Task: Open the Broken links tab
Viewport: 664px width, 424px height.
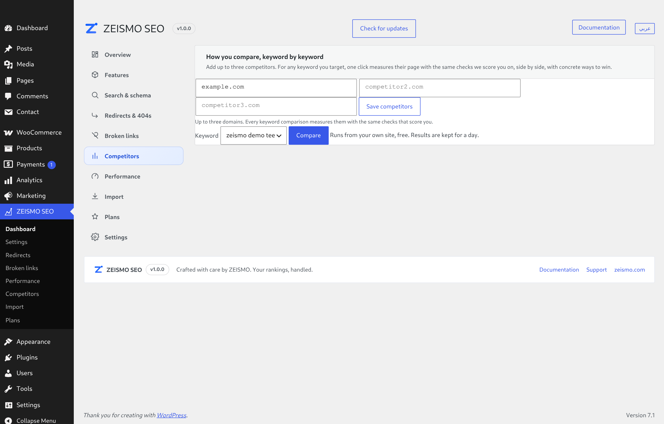Action: point(134,136)
